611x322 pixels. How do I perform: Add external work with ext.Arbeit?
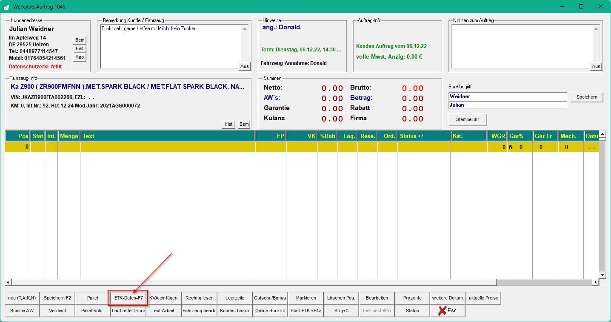pos(164,311)
